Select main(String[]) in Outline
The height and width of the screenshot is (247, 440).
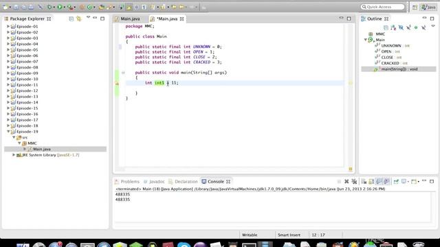click(399, 69)
